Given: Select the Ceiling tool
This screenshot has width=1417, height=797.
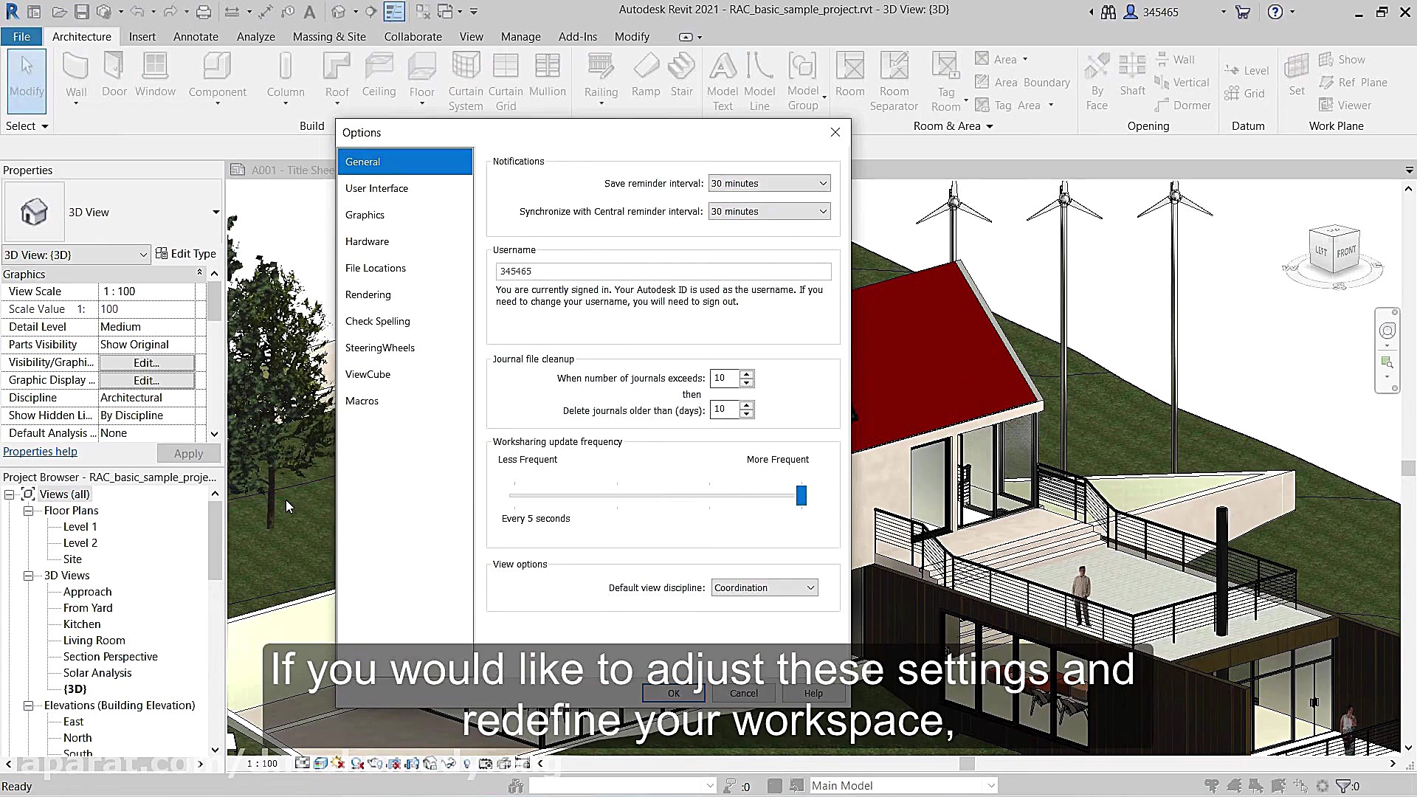Looking at the screenshot, I should 379,76.
